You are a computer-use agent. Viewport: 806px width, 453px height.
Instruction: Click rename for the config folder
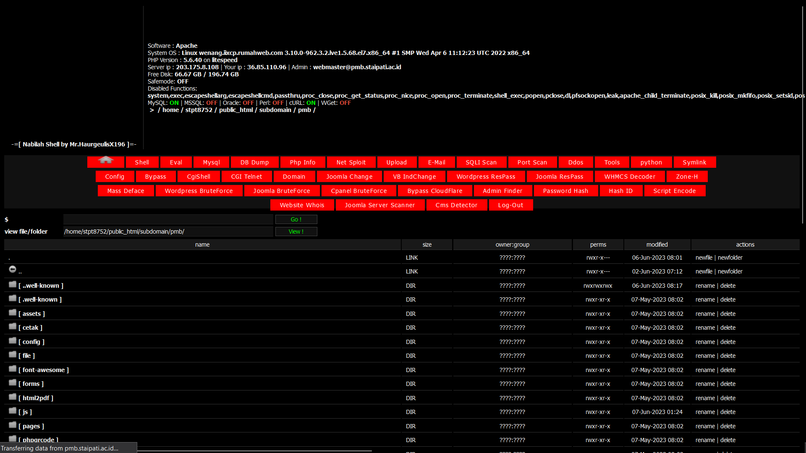coord(705,342)
